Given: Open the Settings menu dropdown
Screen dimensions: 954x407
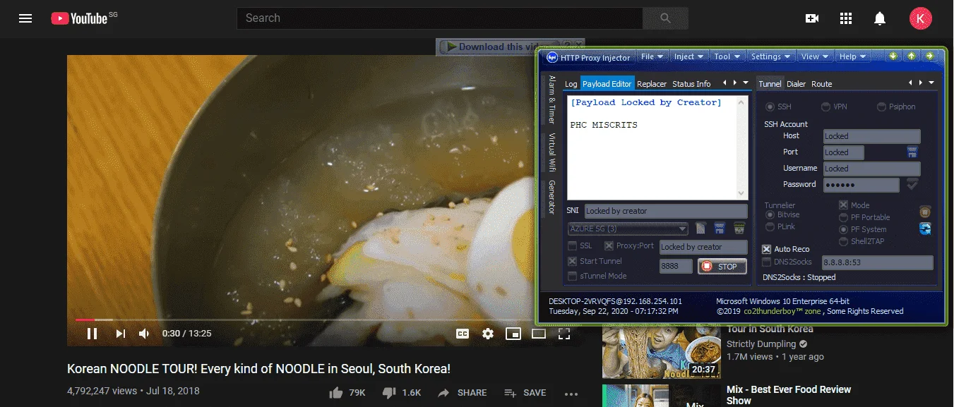Looking at the screenshot, I should coord(770,56).
